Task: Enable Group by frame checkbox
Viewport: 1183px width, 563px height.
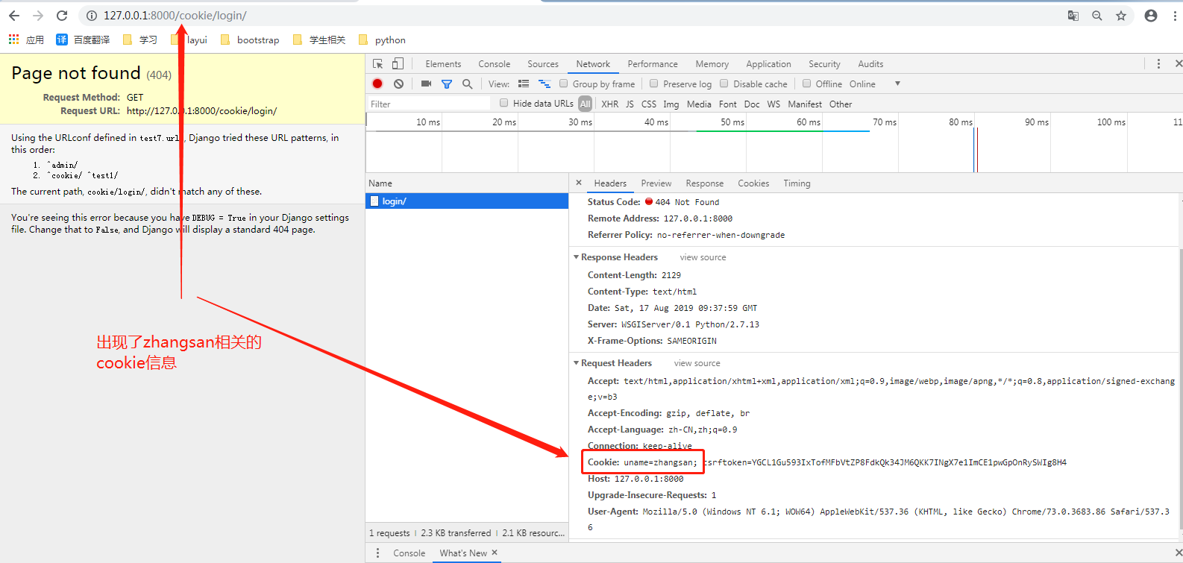Action: (564, 84)
